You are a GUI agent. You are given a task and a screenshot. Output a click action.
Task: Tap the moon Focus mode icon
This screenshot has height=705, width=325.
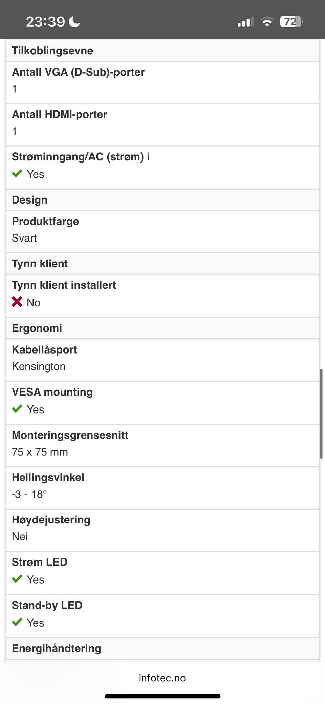tap(74, 22)
